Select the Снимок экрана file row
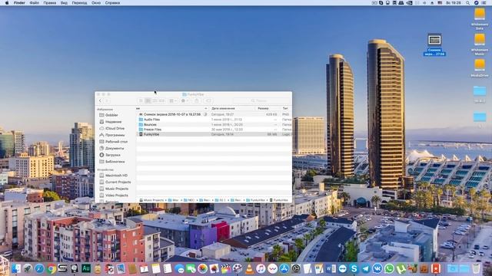This screenshot has height=276, width=492. click(214, 114)
